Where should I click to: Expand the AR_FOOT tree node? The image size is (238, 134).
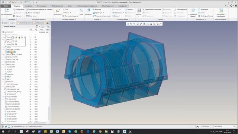tap(3, 82)
